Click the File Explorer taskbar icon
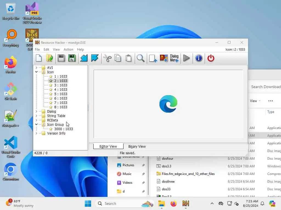281x210 pixels. click(161, 203)
